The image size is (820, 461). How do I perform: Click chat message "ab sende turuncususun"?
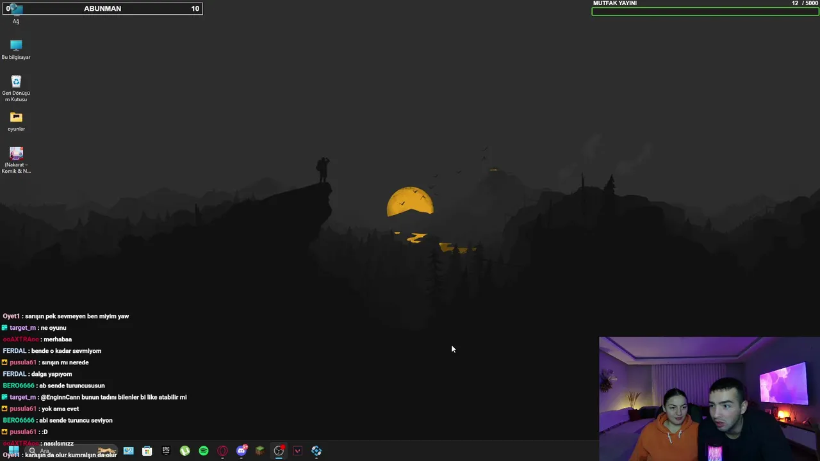pyautogui.click(x=72, y=385)
